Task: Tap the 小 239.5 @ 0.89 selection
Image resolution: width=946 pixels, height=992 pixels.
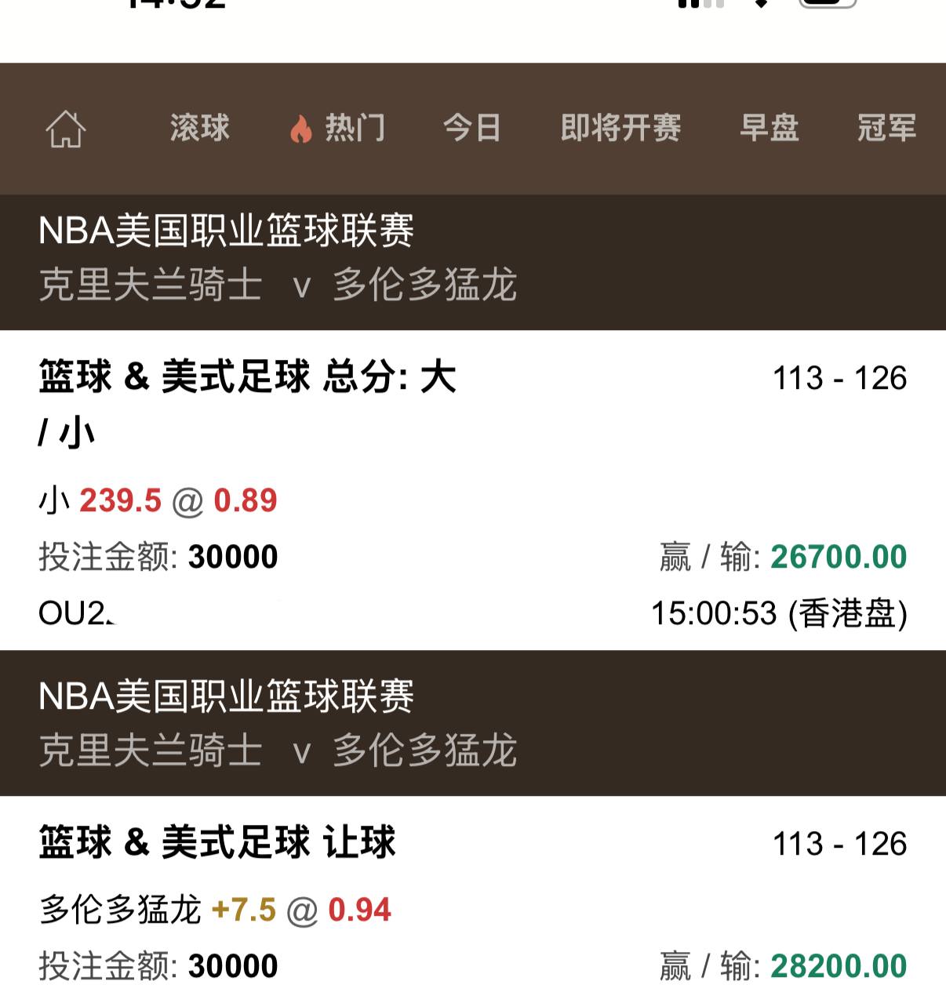Action: [158, 500]
